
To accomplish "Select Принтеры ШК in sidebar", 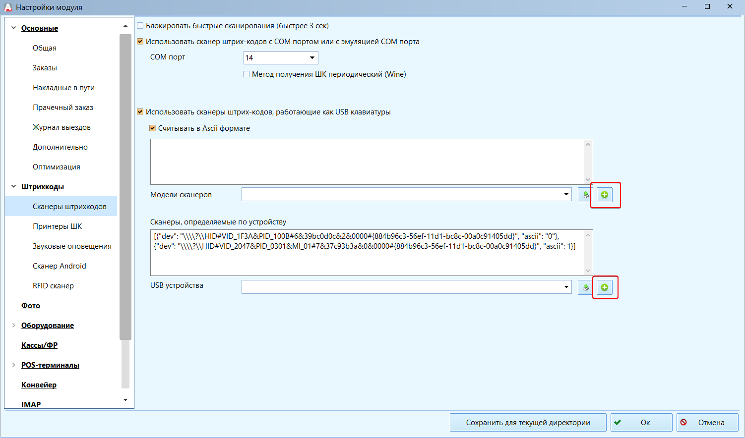I will (57, 226).
